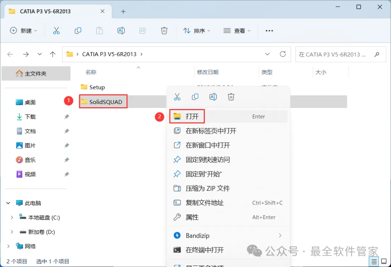Sort by 修改日期 column header
Image resolution: width=391 pixels, height=267 pixels.
tap(207, 72)
